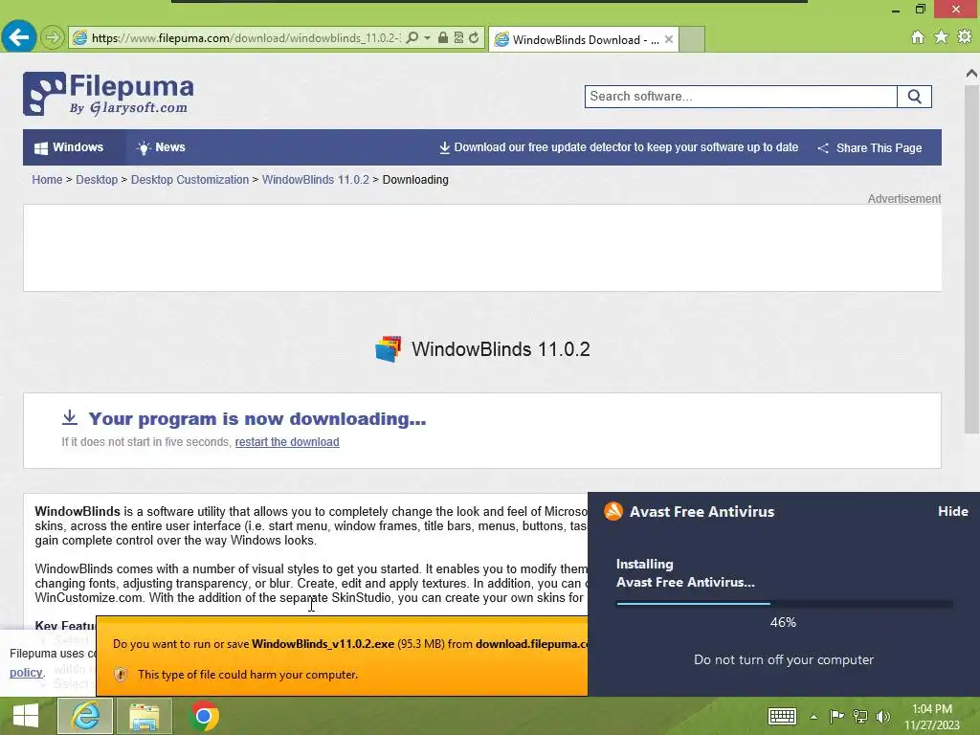Click the browser forward arrow button

(53, 38)
